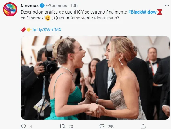Click the red ticket emoji

[x=23, y=30]
